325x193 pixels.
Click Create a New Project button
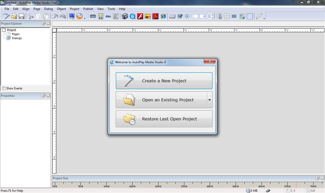click(164, 81)
